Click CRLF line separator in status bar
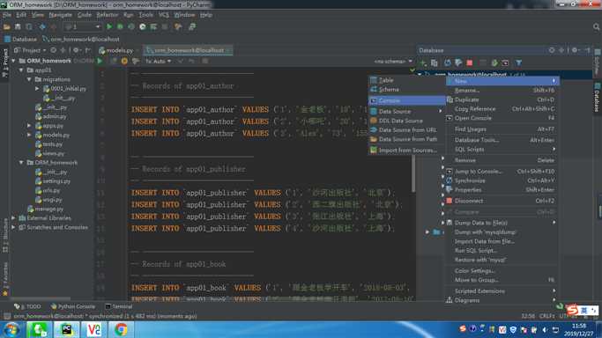The height and width of the screenshot is (338, 602). click(546, 316)
